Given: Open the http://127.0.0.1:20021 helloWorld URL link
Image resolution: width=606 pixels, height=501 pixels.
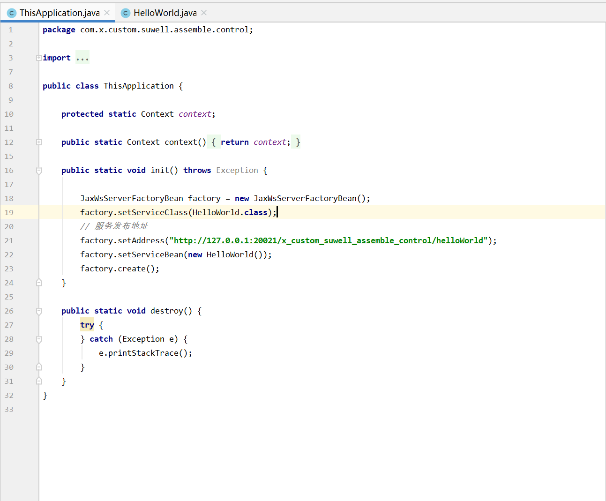Looking at the screenshot, I should tap(329, 240).
